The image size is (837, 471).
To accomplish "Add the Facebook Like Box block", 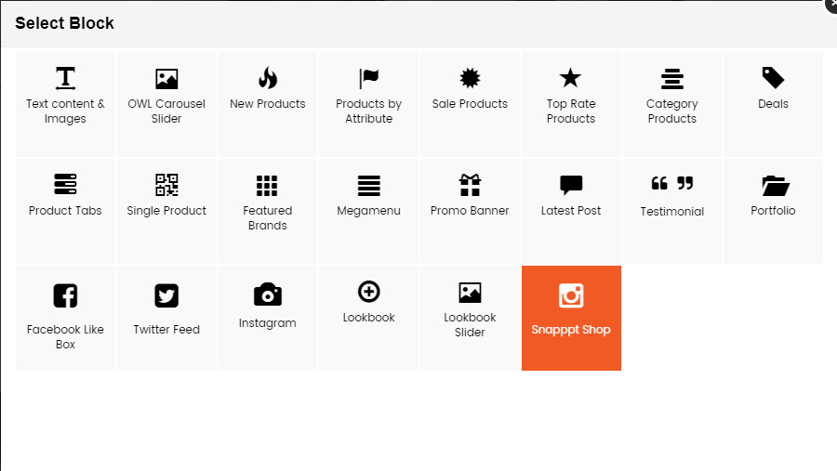I will point(65,318).
